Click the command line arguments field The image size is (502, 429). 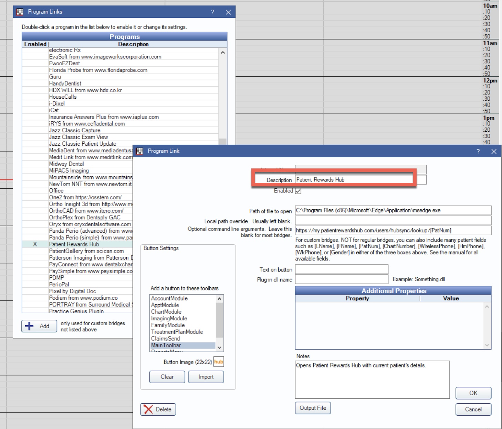[x=393, y=230]
